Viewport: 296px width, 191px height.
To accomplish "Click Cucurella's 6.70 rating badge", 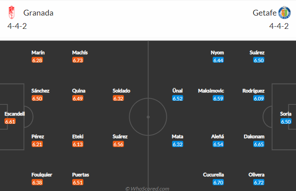I will 218,183.
